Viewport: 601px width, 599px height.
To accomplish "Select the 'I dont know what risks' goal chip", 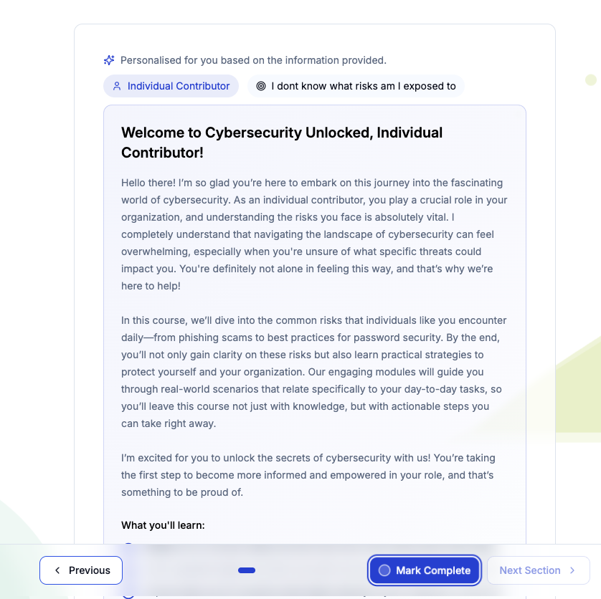I will point(356,86).
